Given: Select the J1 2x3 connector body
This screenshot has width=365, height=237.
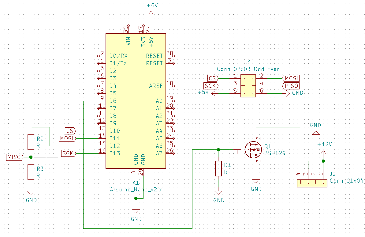Looking at the screenshot, I should (x=248, y=86).
